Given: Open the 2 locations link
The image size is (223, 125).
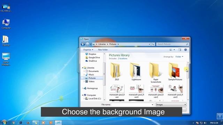Looking at the screenshot, I should click(122, 59).
